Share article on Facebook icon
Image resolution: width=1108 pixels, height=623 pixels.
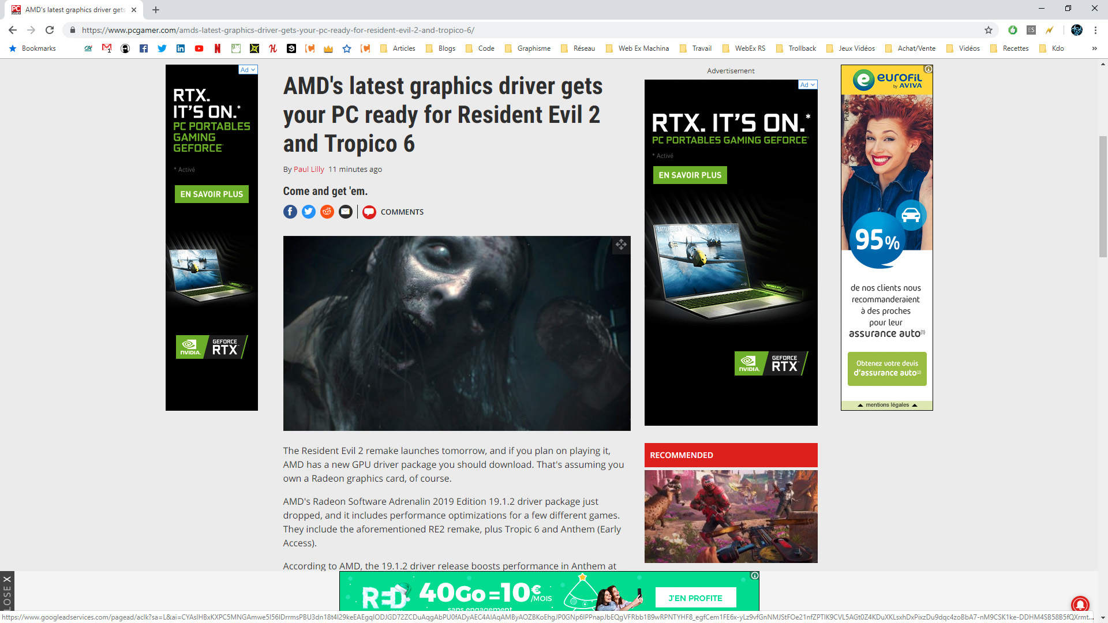point(290,212)
